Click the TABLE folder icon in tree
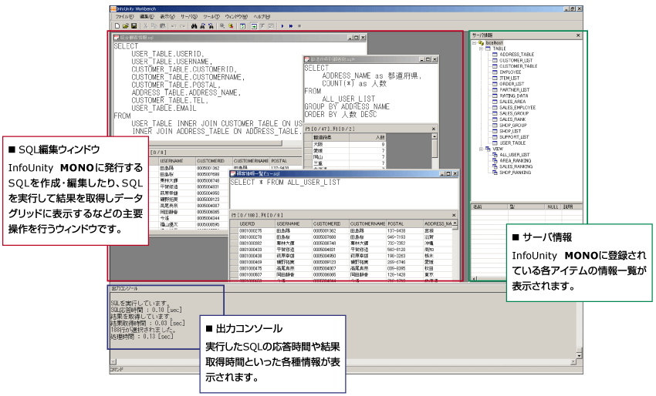656x396 pixels. click(x=488, y=49)
